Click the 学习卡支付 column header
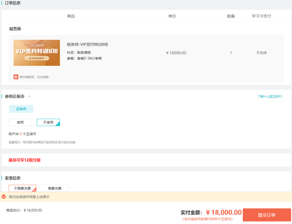 point(261,16)
